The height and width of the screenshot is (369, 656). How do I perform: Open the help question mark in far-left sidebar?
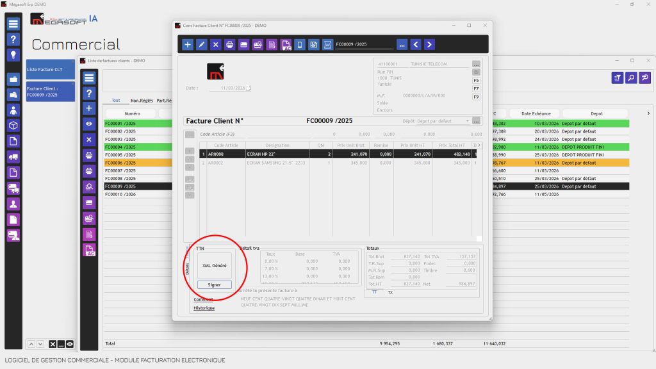pyautogui.click(x=13, y=39)
